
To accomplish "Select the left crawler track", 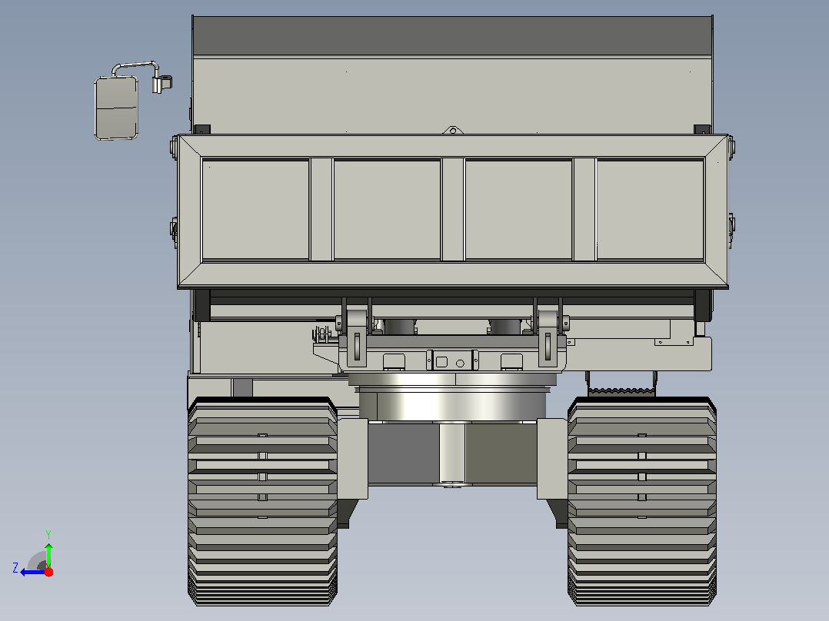I will pyautogui.click(x=263, y=501).
